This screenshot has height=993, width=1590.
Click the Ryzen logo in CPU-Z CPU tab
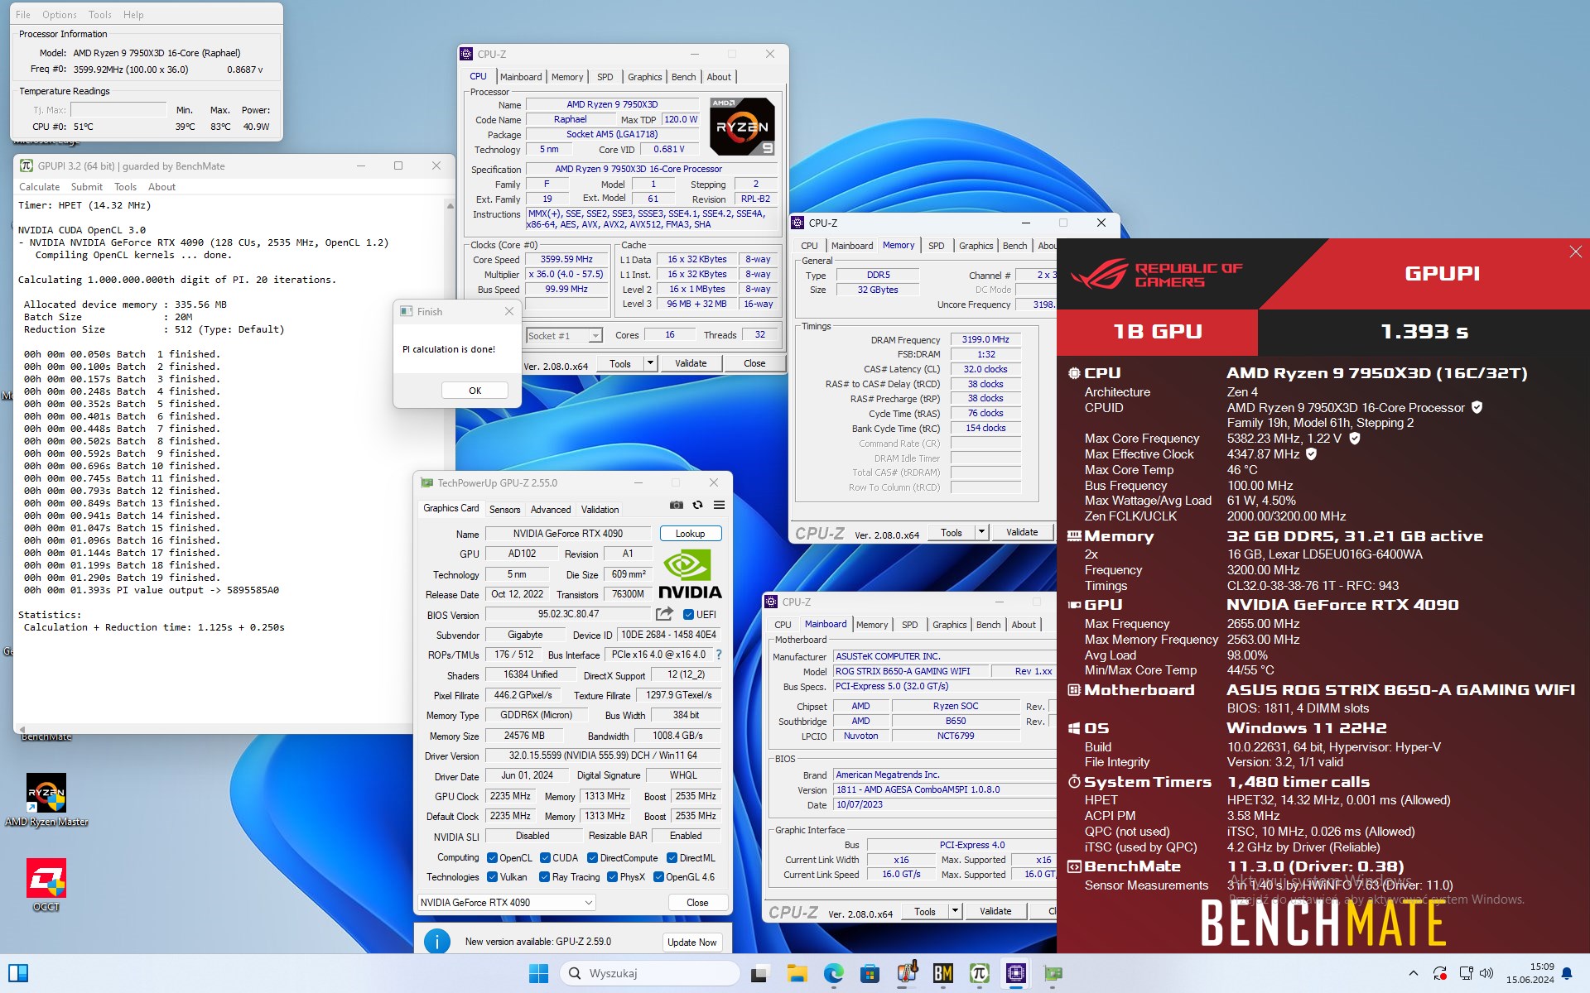click(x=742, y=127)
